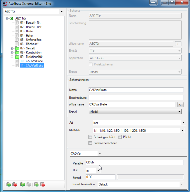
Task: Open the Art dropdown showing leer
Action: (x=184, y=123)
